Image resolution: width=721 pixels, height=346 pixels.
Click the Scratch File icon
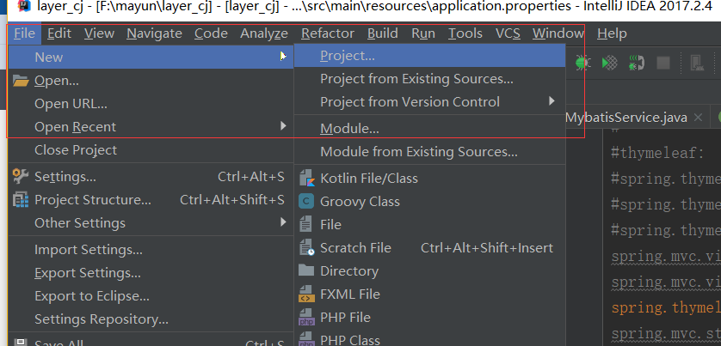[x=306, y=248]
